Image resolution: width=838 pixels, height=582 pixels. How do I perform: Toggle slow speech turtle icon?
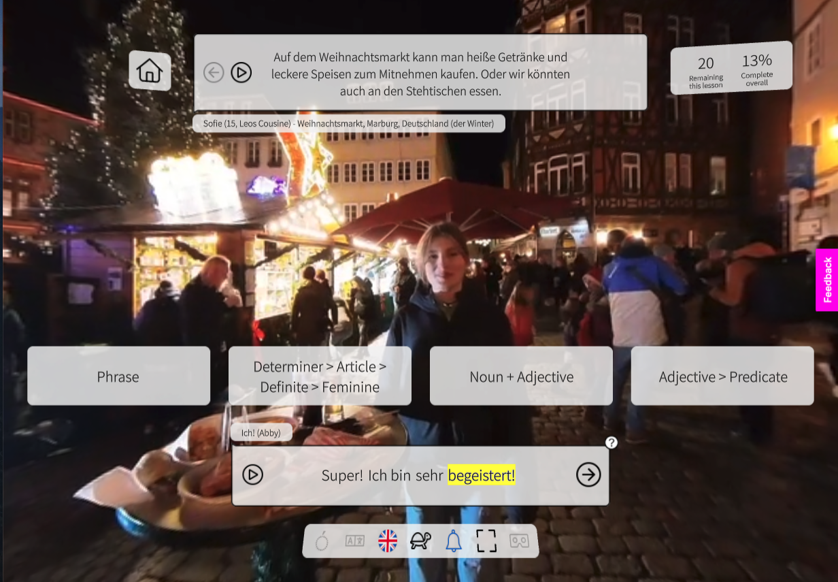pos(420,541)
